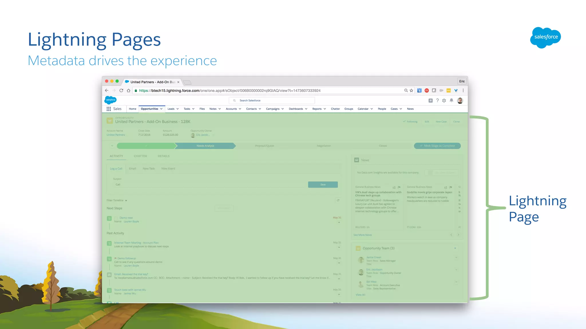The width and height of the screenshot is (586, 329).
Task: Switch to the DETAILS record tab
Action: 164,156
